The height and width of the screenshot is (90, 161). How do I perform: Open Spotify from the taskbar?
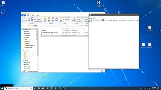[x=60, y=88]
